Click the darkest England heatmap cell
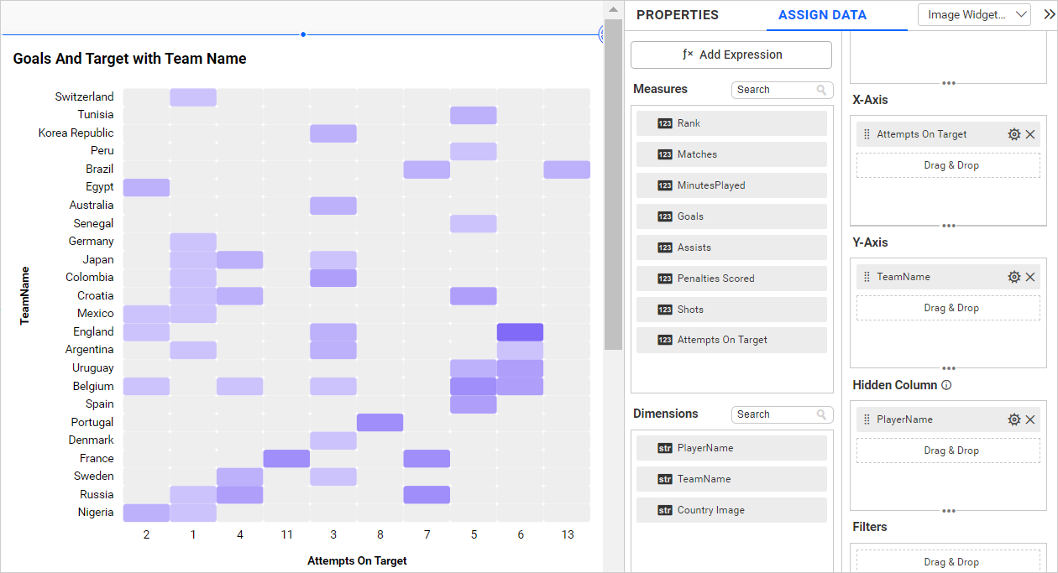 [x=520, y=331]
